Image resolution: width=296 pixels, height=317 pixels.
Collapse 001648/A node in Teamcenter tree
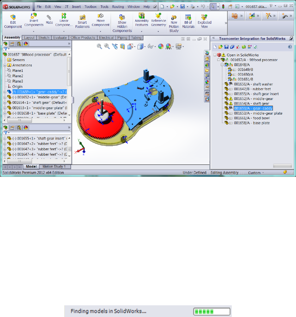(x=222, y=65)
